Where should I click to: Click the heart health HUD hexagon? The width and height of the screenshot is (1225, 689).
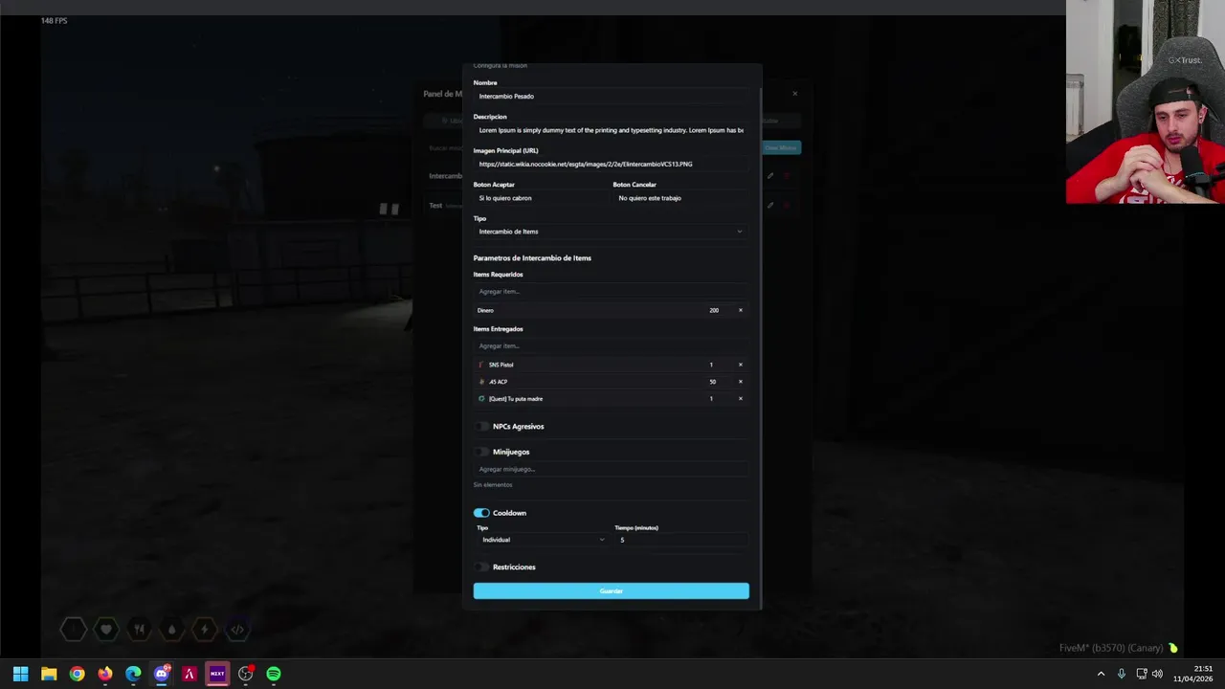[x=106, y=629]
